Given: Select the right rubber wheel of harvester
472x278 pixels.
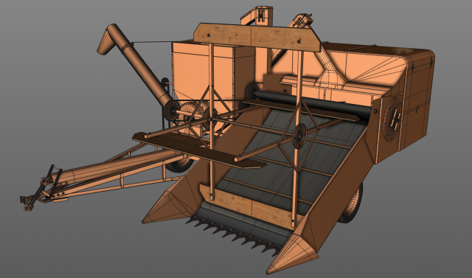Looking at the screenshot, I should (x=351, y=204).
